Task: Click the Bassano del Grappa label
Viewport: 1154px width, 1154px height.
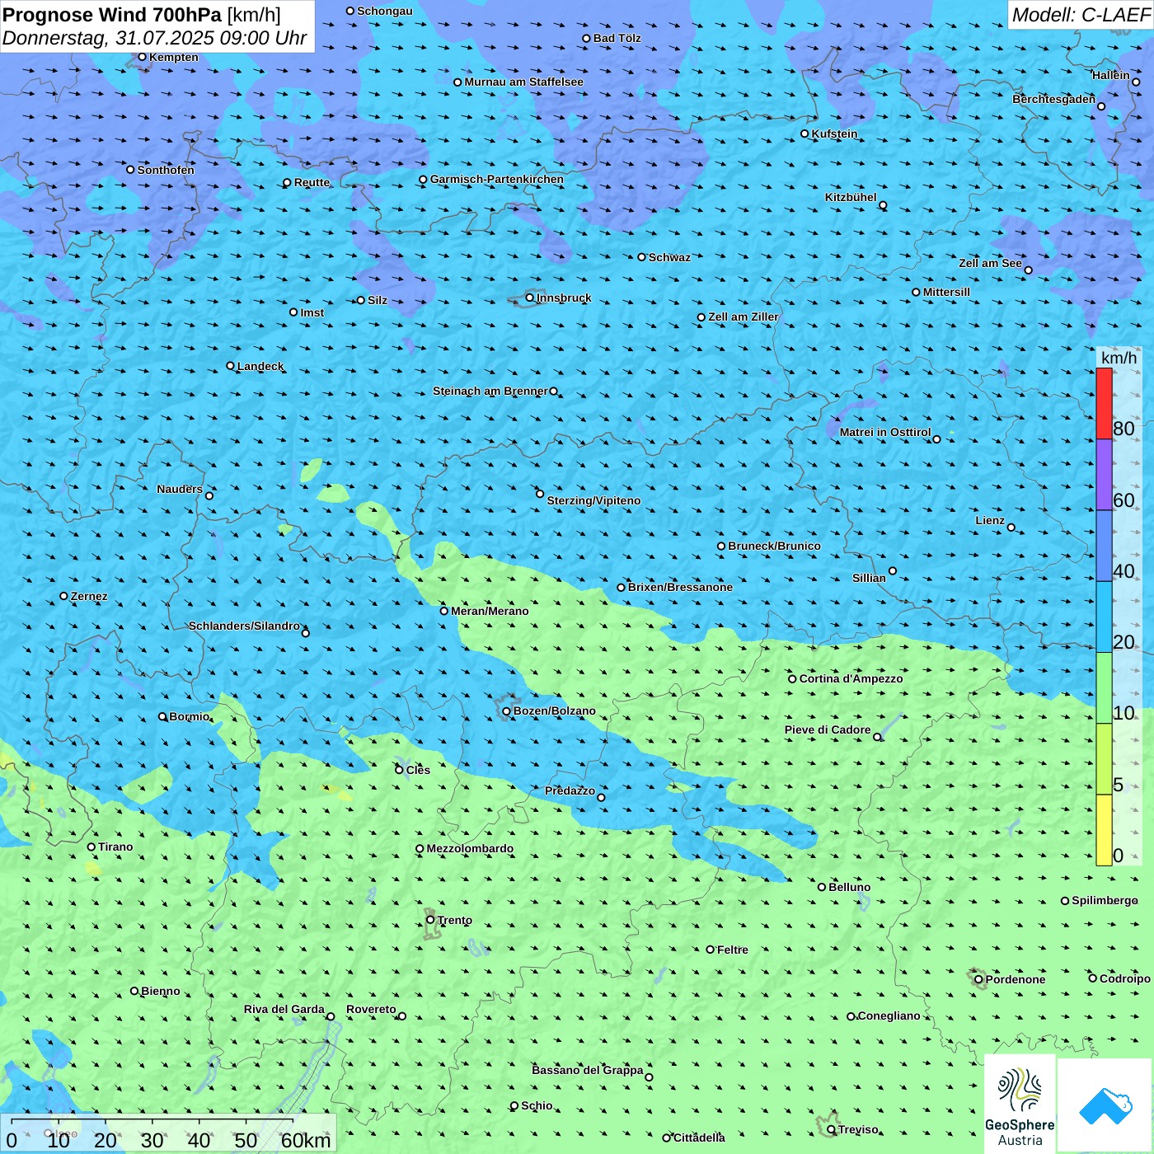Action: point(588,1070)
